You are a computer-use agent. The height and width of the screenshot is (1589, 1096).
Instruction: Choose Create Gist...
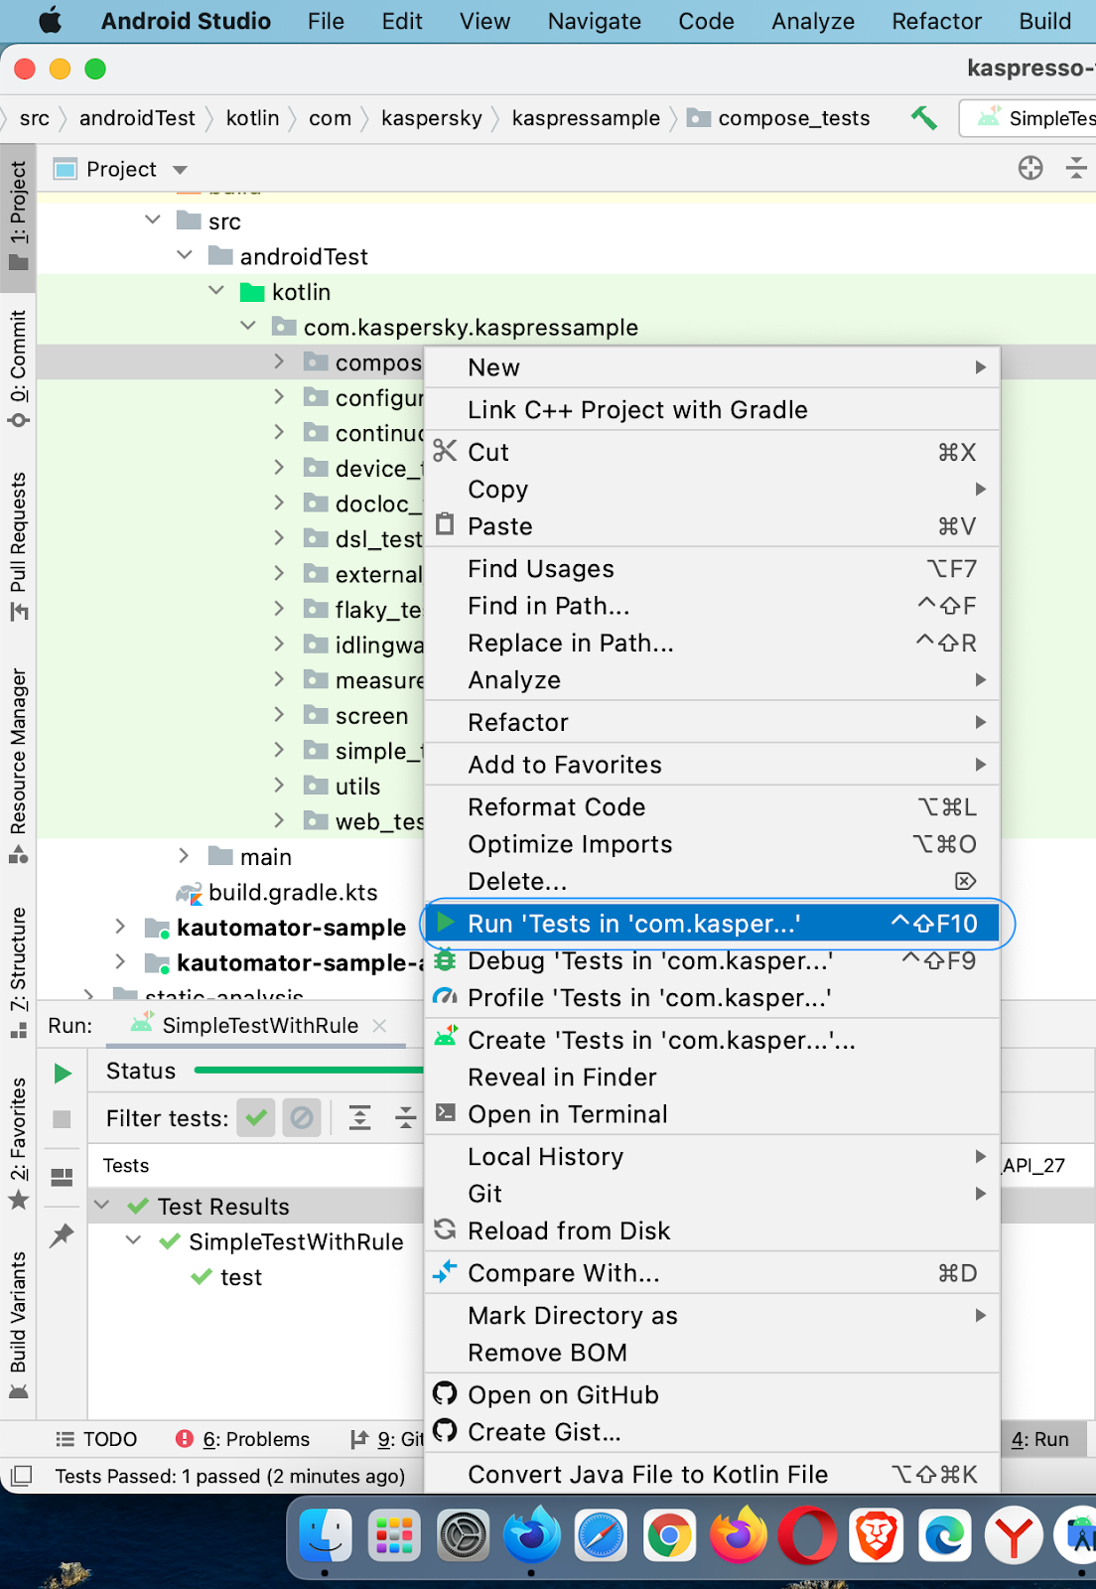coord(712,1432)
